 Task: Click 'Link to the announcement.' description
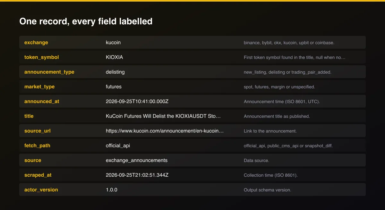point(270,131)
